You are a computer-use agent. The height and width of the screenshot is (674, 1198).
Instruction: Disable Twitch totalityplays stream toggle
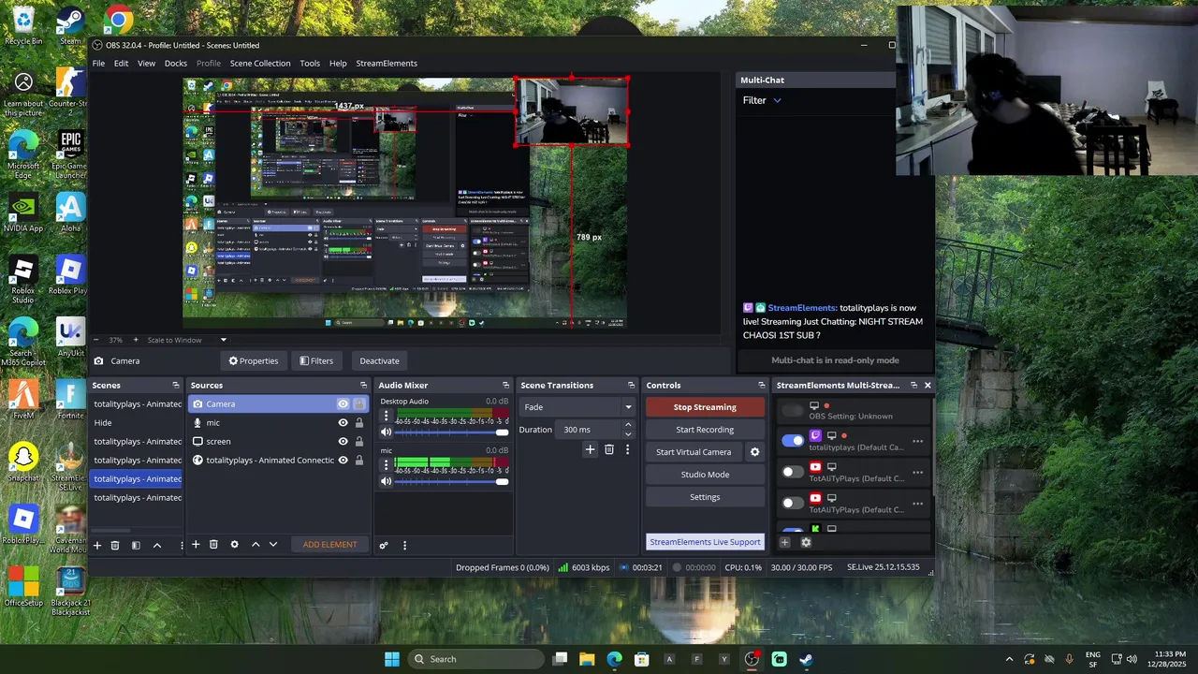(x=793, y=441)
